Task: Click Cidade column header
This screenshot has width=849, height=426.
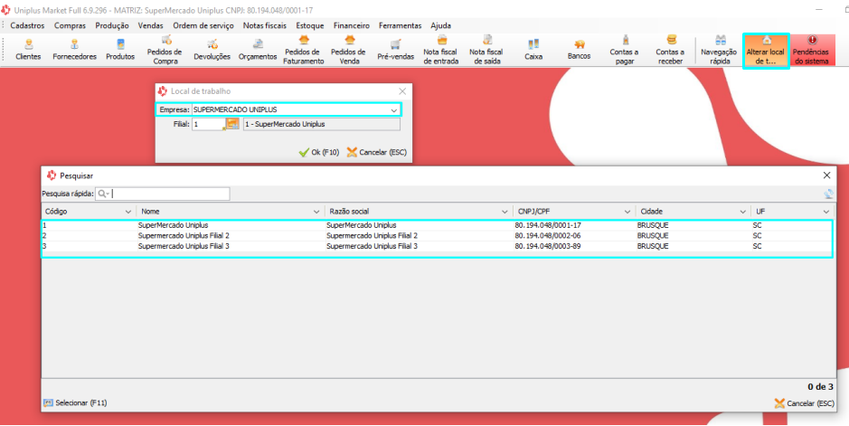Action: 692,212
